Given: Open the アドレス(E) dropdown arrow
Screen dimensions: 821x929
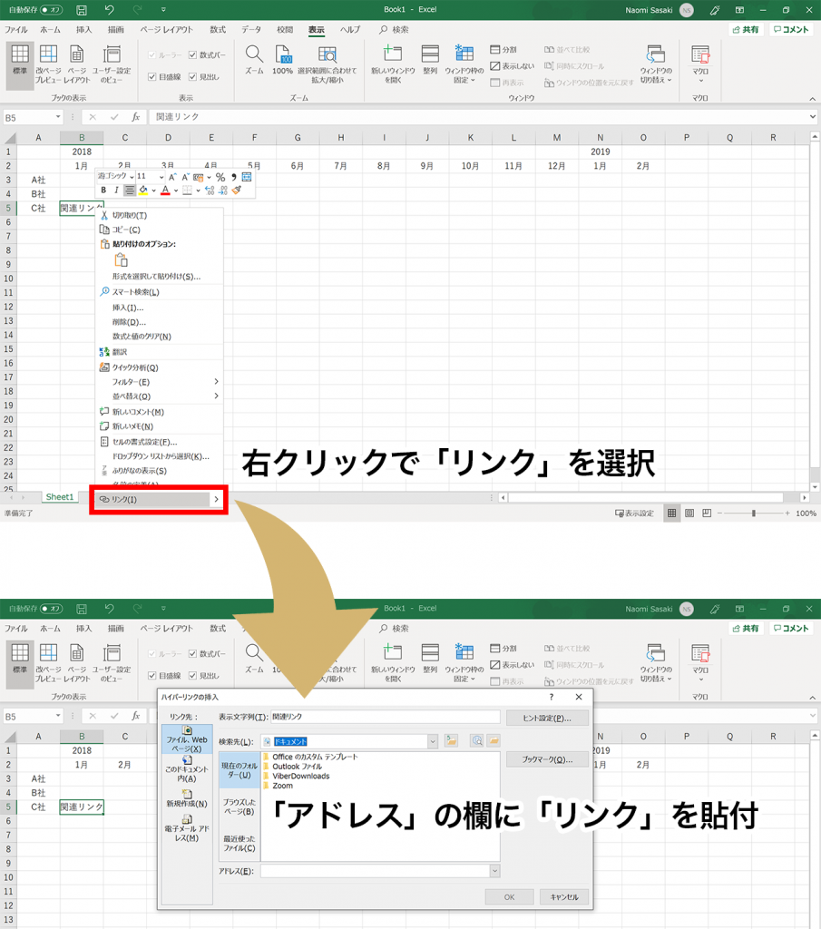Looking at the screenshot, I should pyautogui.click(x=494, y=871).
